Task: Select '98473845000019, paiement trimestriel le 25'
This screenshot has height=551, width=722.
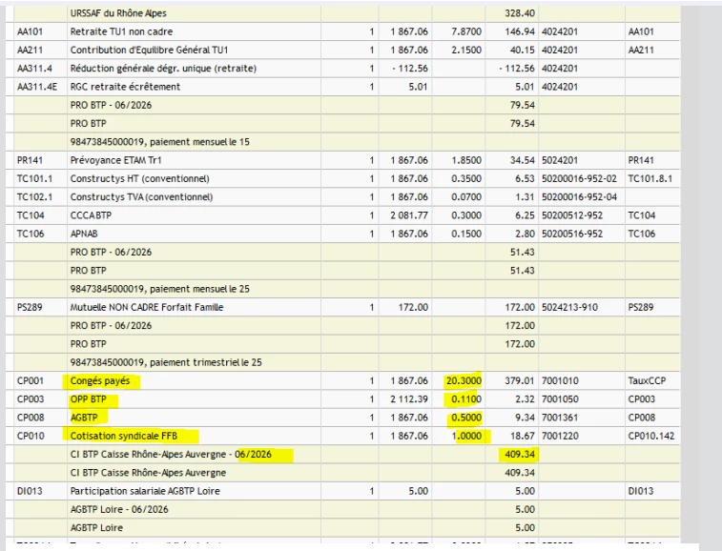Action: (166, 362)
